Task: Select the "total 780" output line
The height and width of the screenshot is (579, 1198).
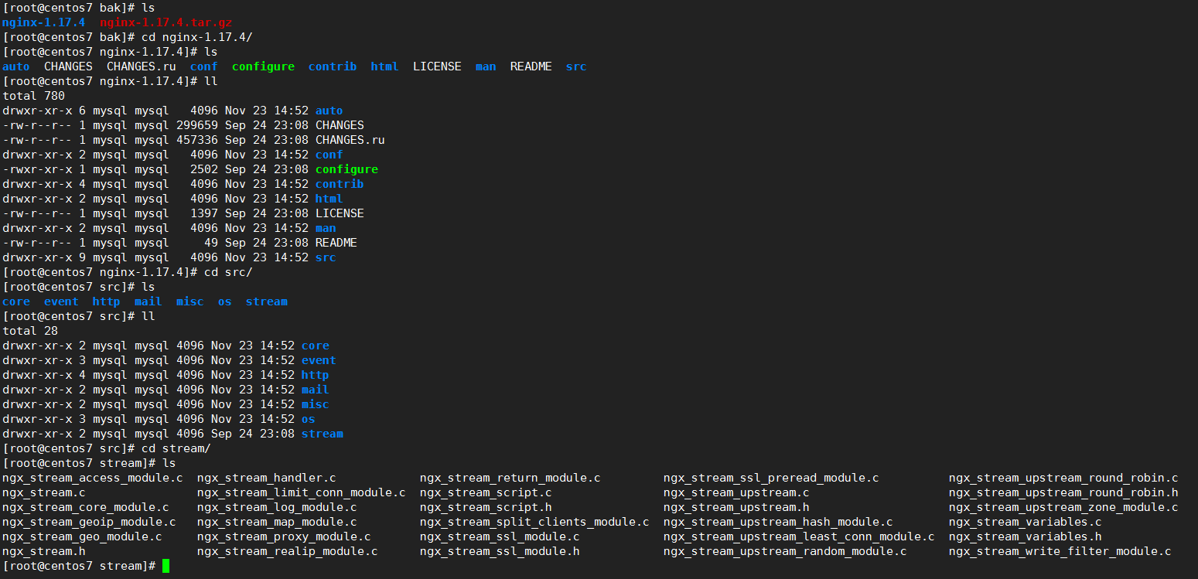Action: coord(33,96)
